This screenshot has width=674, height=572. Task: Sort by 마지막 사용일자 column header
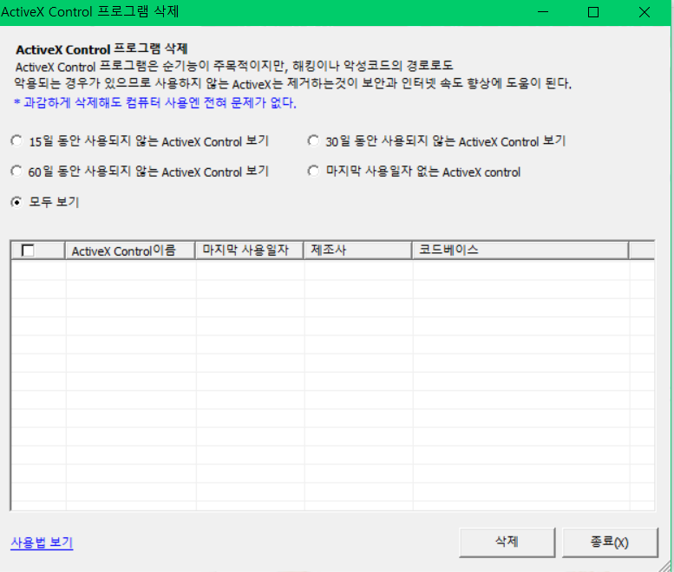click(249, 250)
